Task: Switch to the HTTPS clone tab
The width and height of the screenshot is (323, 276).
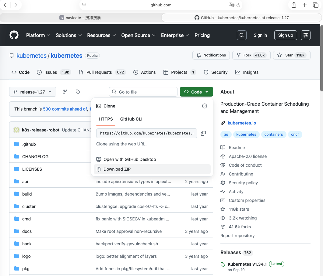Action: (x=106, y=119)
